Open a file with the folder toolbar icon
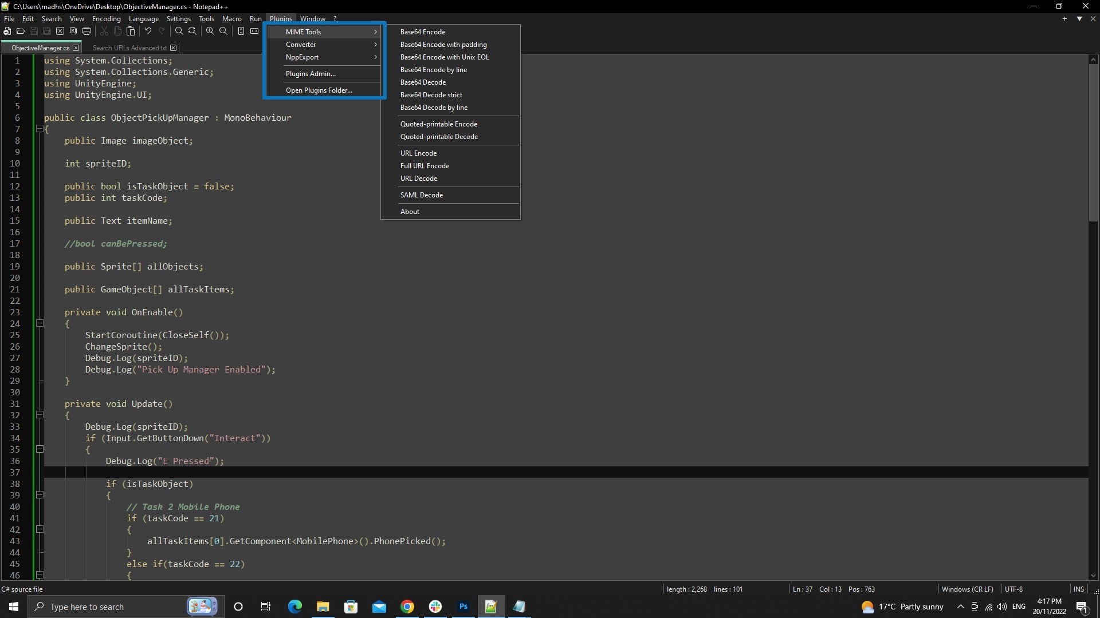This screenshot has height=618, width=1100. 21,31
